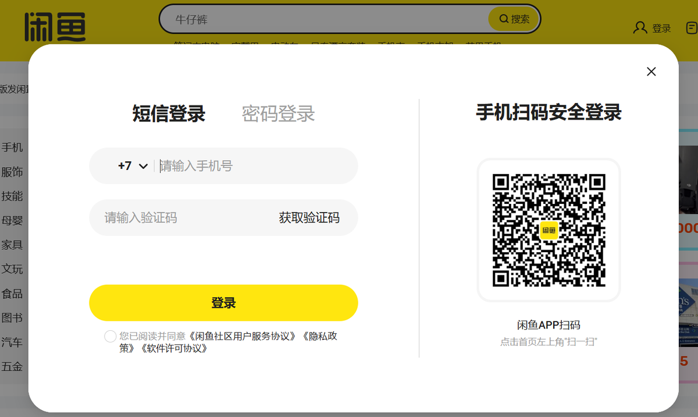Select the 手机扫码安全登录 heading
Screen dimensions: 698x417
pos(549,112)
